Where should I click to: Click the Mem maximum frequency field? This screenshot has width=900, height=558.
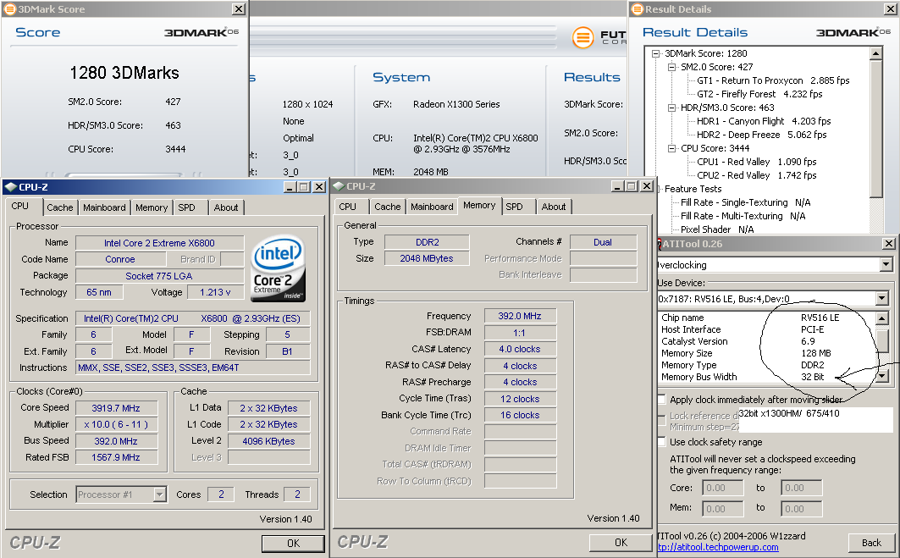click(x=801, y=509)
